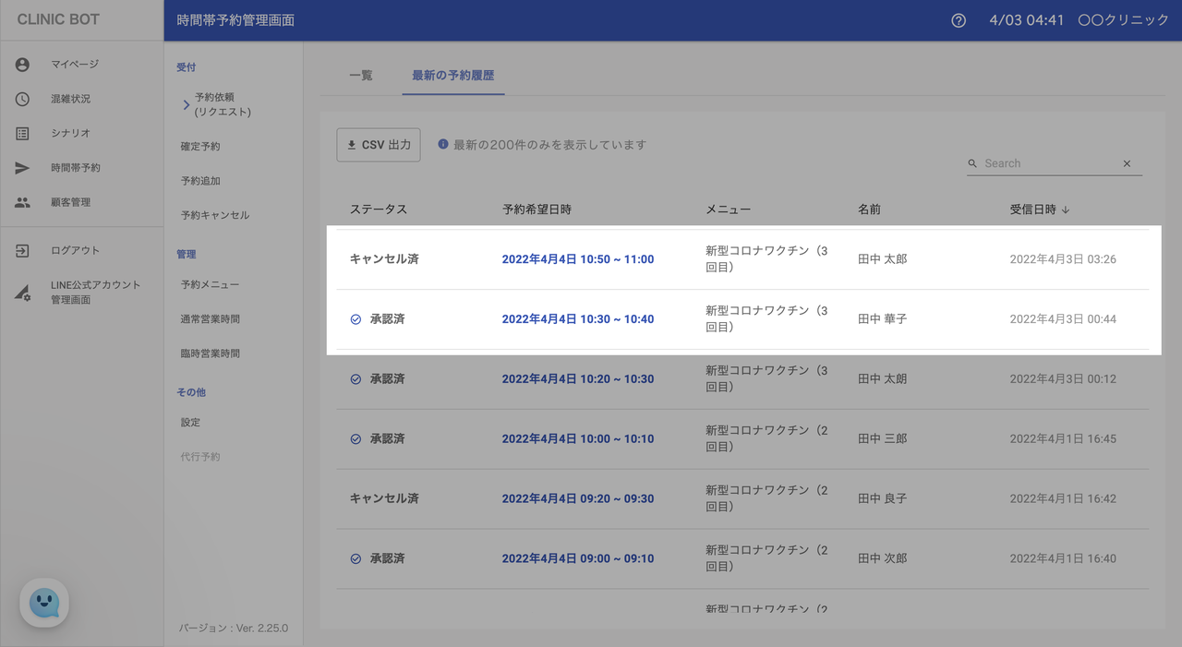Open LINE official account admin icon

coord(22,293)
